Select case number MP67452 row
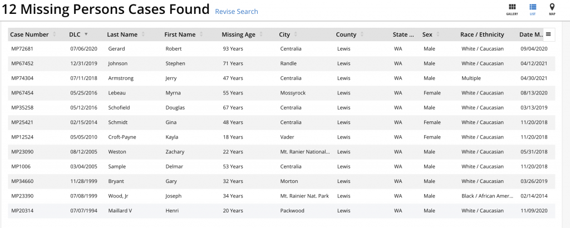Screen dimensions: 570x228 22,63
